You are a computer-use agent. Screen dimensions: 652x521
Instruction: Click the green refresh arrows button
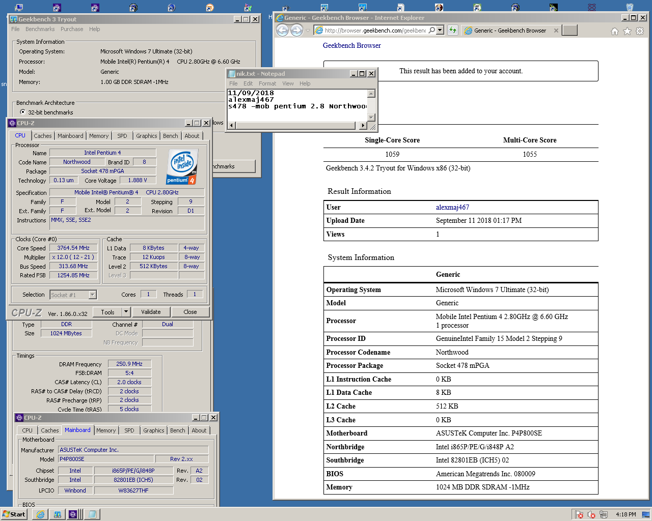(452, 31)
